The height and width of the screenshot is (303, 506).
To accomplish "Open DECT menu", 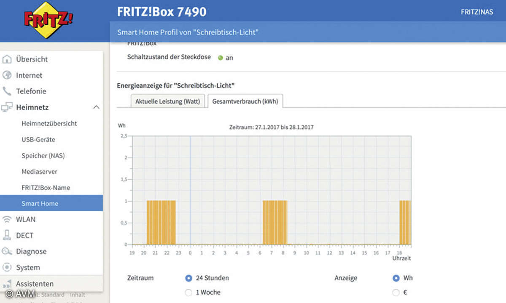I will 24,235.
